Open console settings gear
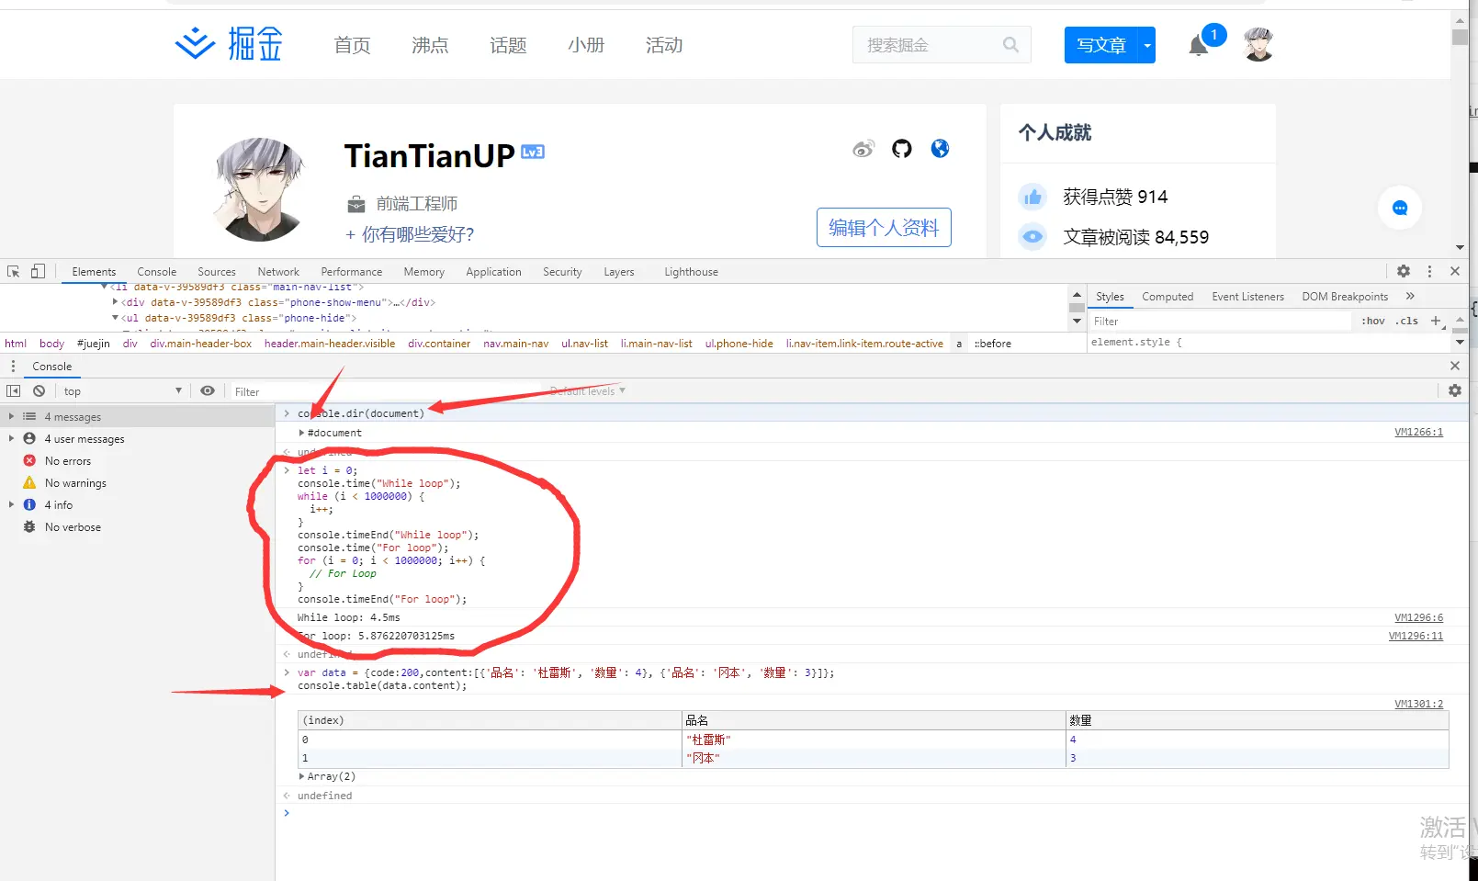This screenshot has height=881, width=1478. click(x=1455, y=390)
